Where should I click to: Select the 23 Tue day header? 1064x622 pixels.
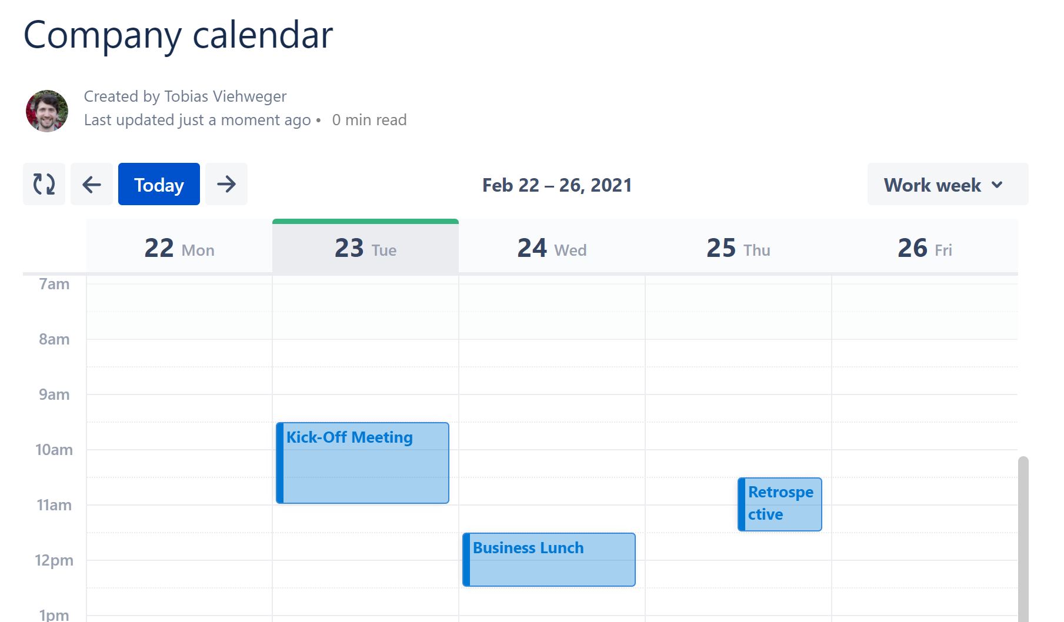tap(365, 248)
